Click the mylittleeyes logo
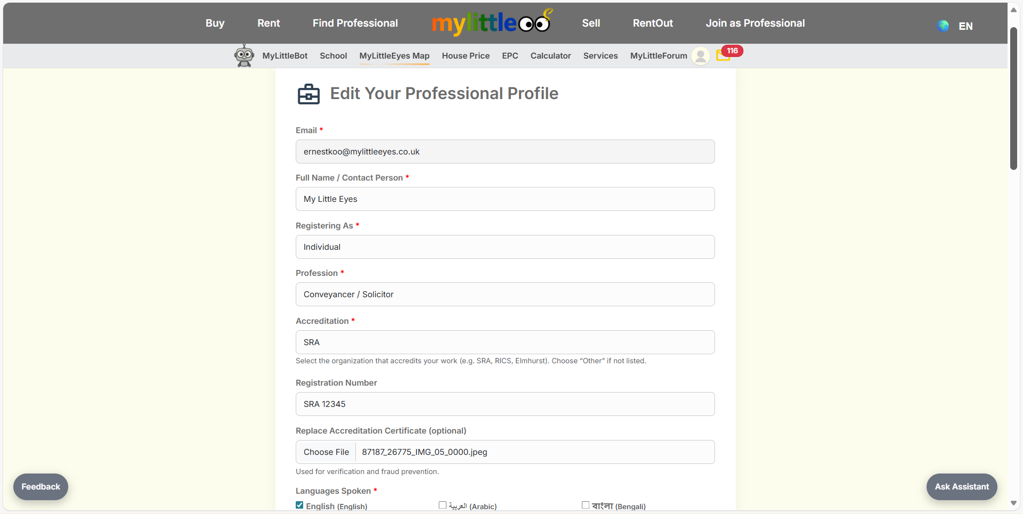The height and width of the screenshot is (514, 1023). 491,22
